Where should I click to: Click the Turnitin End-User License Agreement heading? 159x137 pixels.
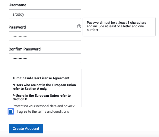click(41, 78)
